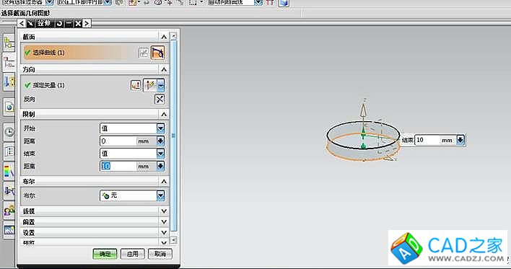Click the sketch section icon in 截面
511x269 pixels.
point(144,53)
